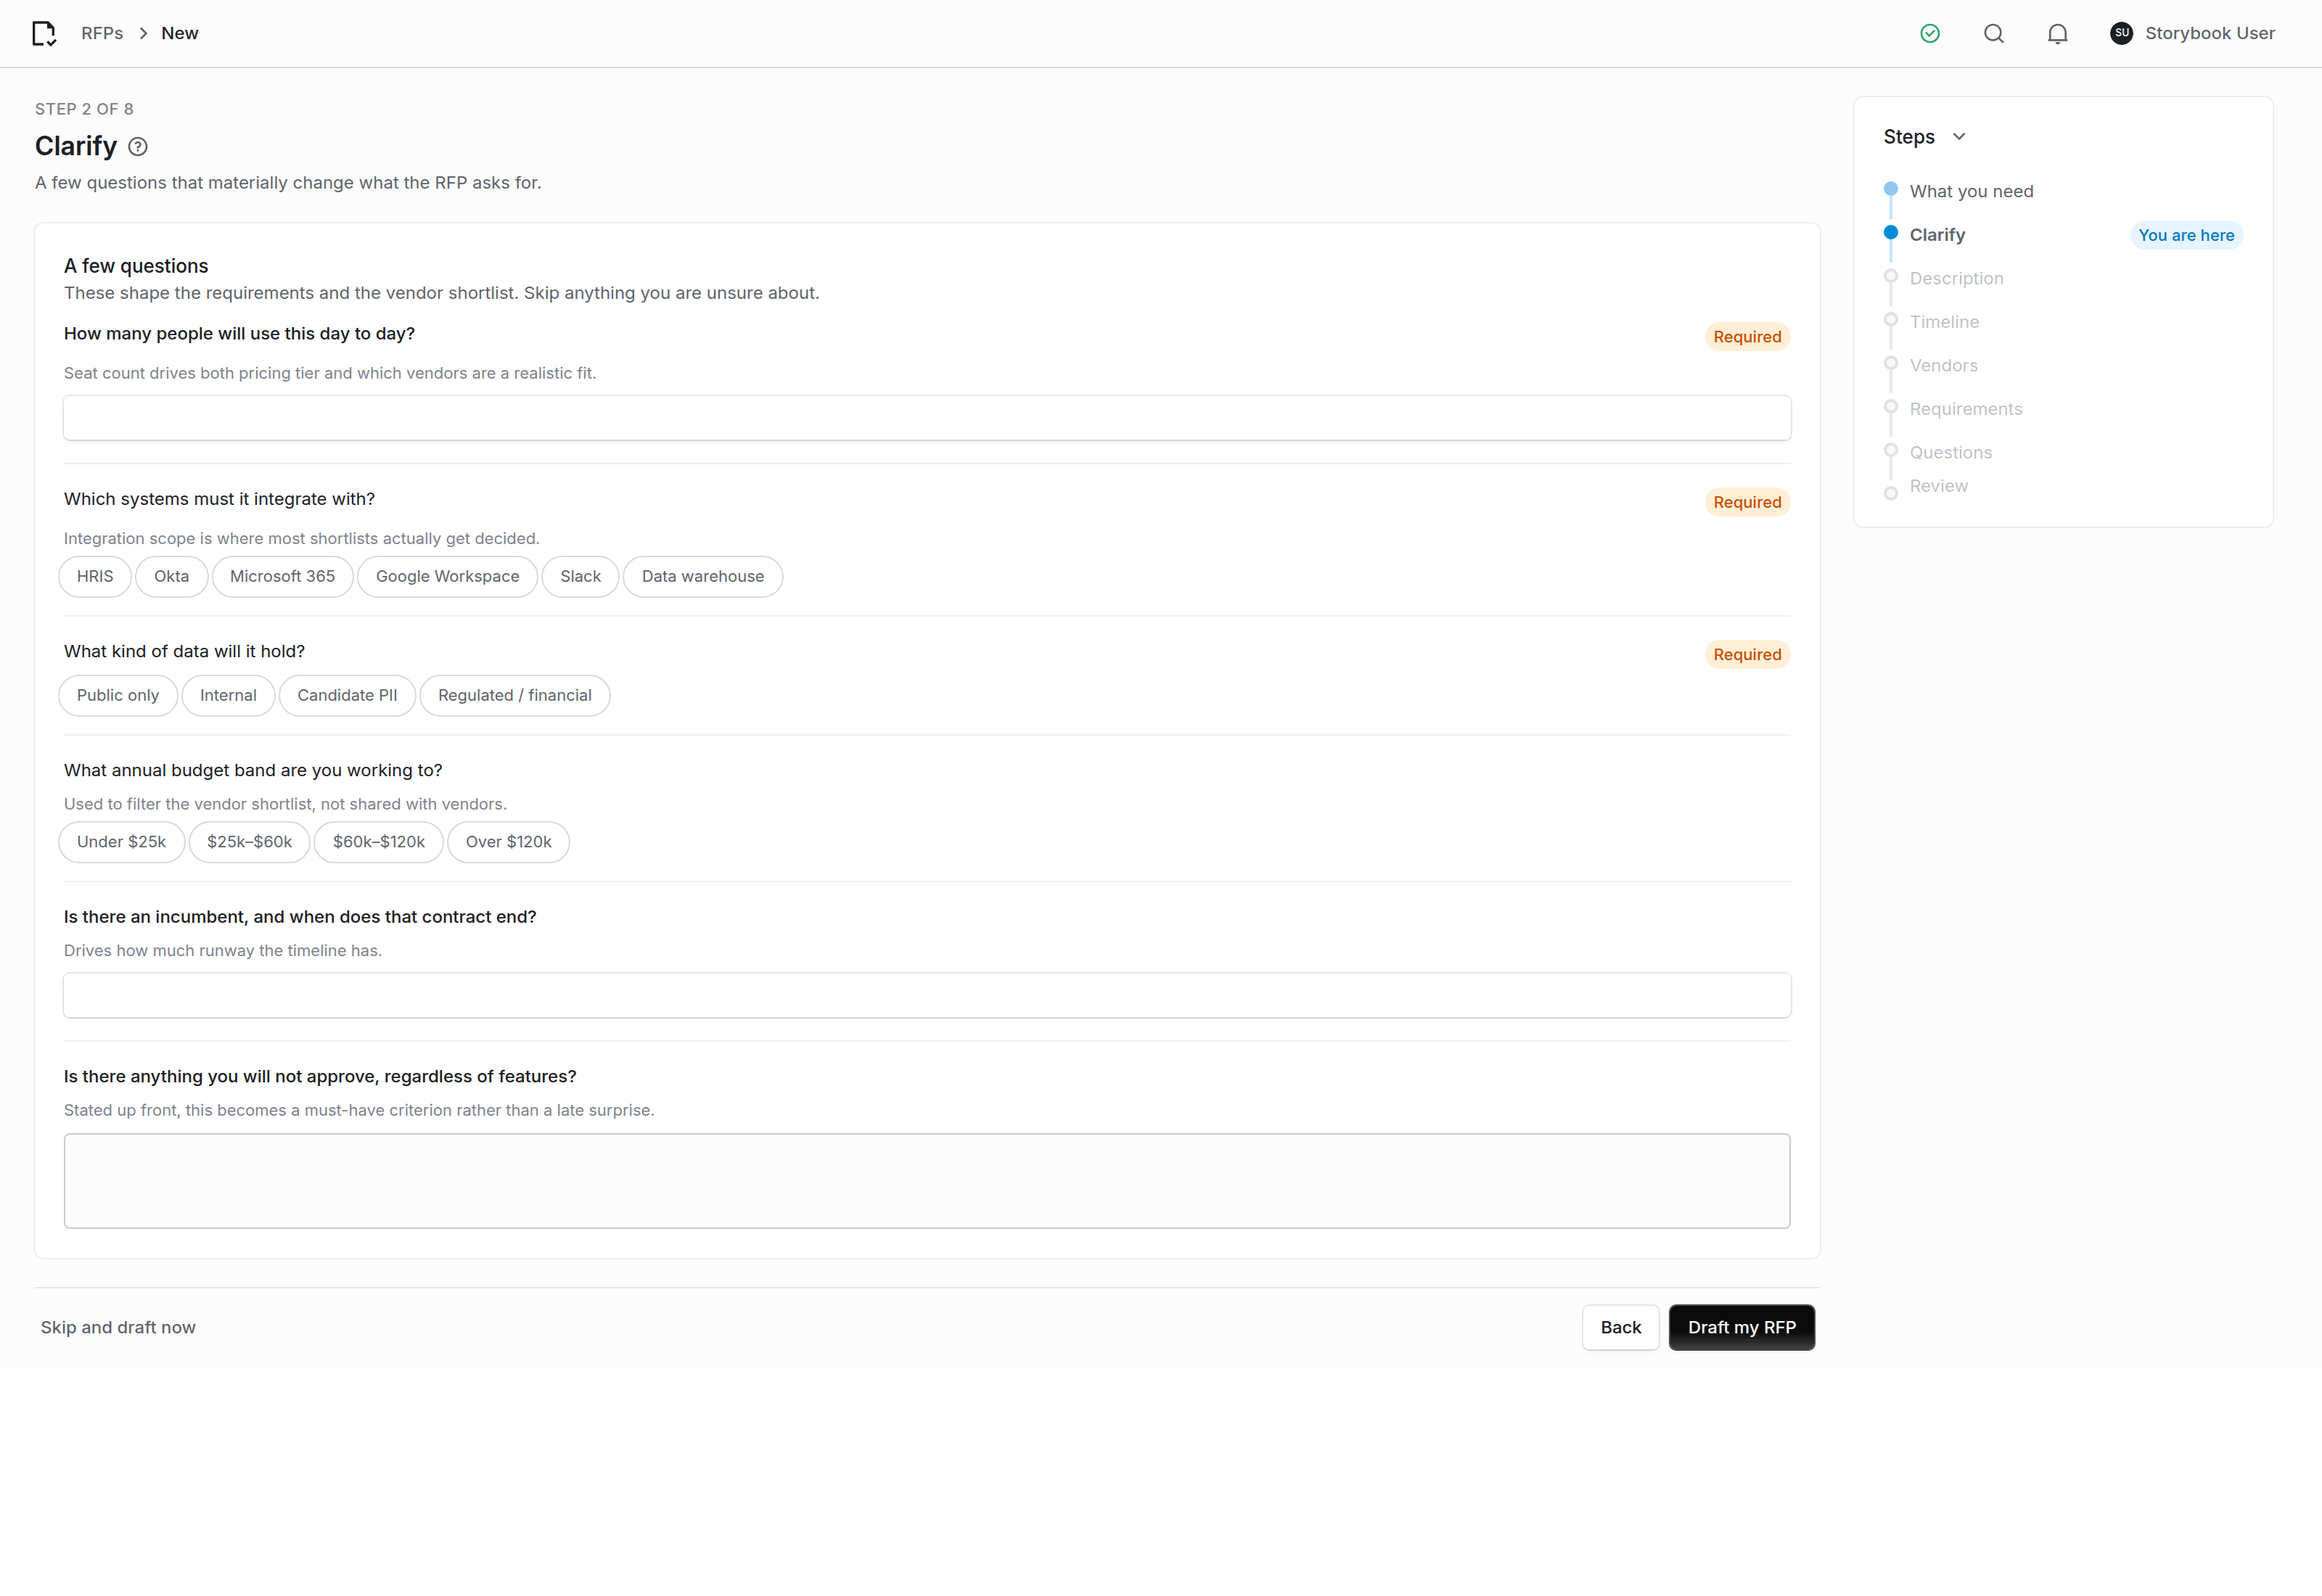Click the app logo document icon

tap(44, 33)
